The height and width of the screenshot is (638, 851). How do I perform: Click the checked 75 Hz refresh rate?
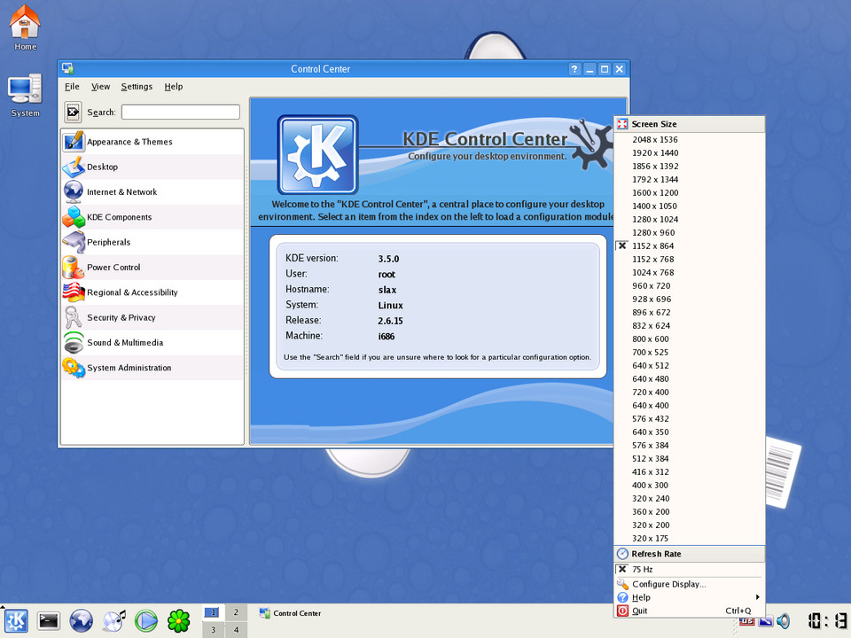click(690, 569)
